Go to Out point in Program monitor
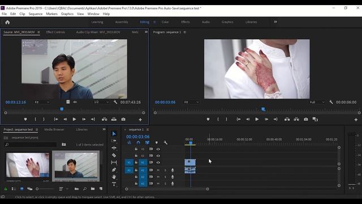This screenshot has width=362, height=204. pos(275,120)
